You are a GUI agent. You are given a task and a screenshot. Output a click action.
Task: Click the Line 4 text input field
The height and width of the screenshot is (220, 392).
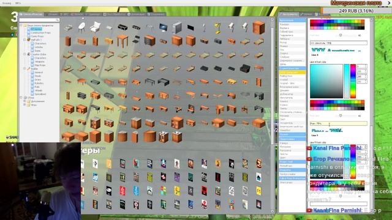pyautogui.click(x=339, y=43)
